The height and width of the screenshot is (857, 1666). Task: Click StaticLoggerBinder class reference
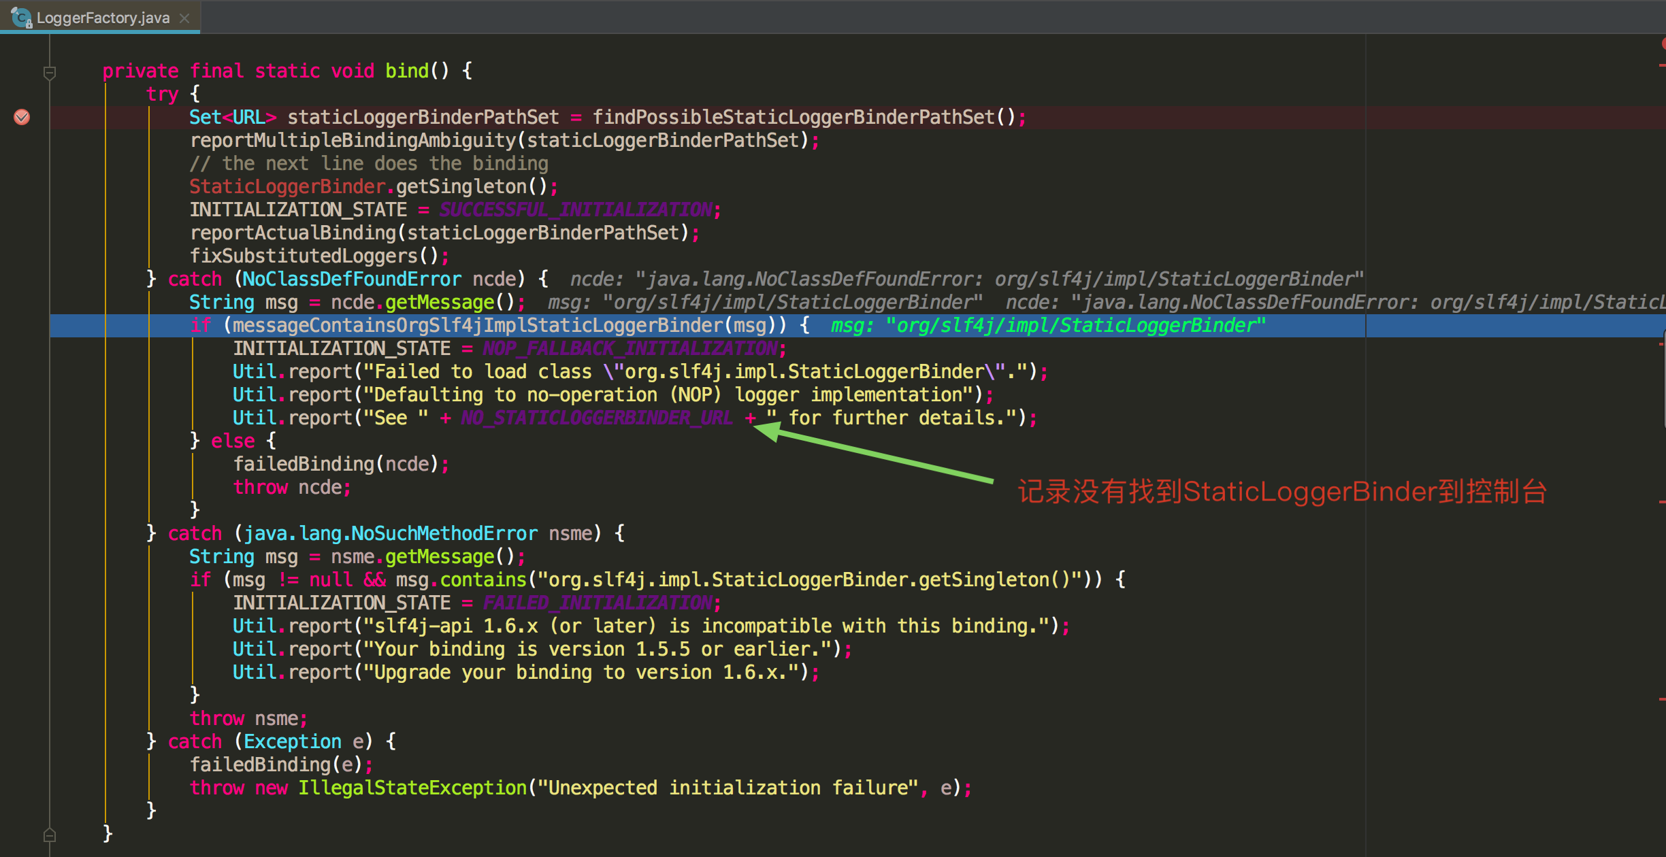[288, 186]
